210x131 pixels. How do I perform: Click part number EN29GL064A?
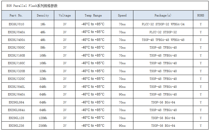click(16, 110)
